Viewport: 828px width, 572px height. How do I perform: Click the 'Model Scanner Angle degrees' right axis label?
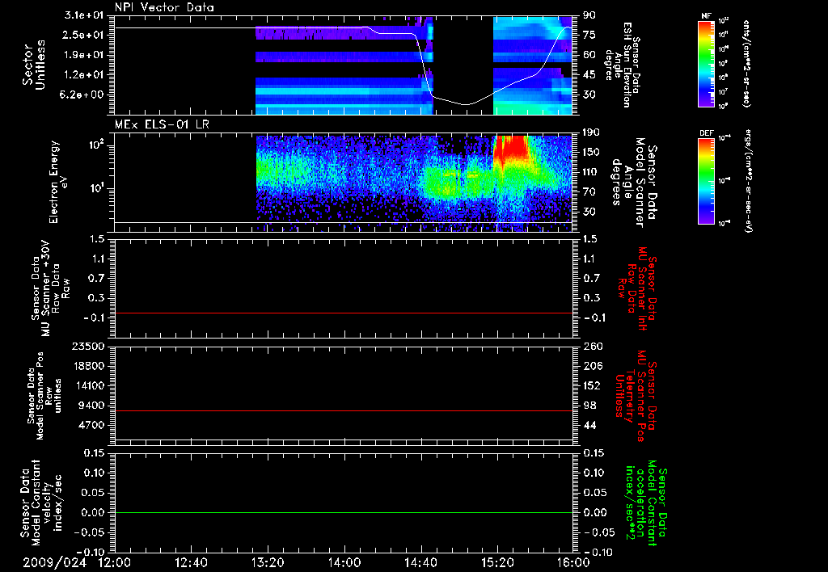point(634,182)
